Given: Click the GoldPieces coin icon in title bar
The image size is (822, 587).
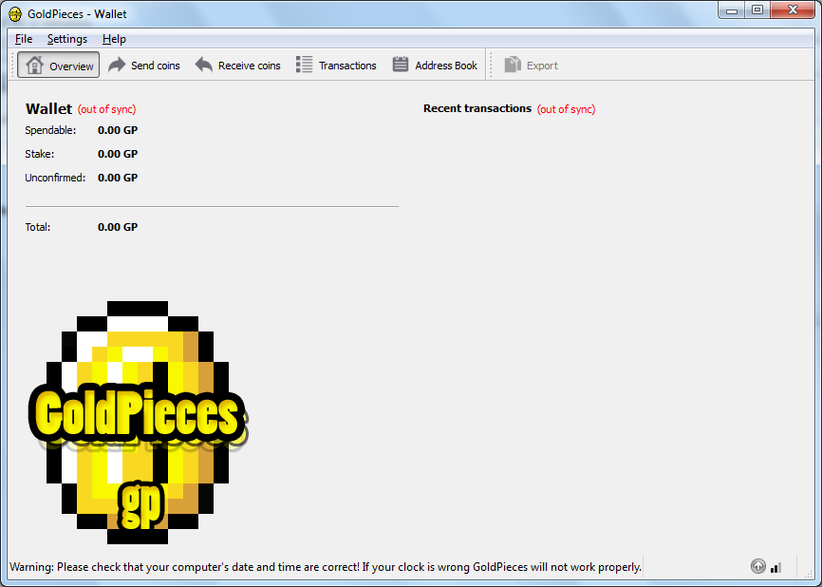Looking at the screenshot, I should click(x=15, y=14).
